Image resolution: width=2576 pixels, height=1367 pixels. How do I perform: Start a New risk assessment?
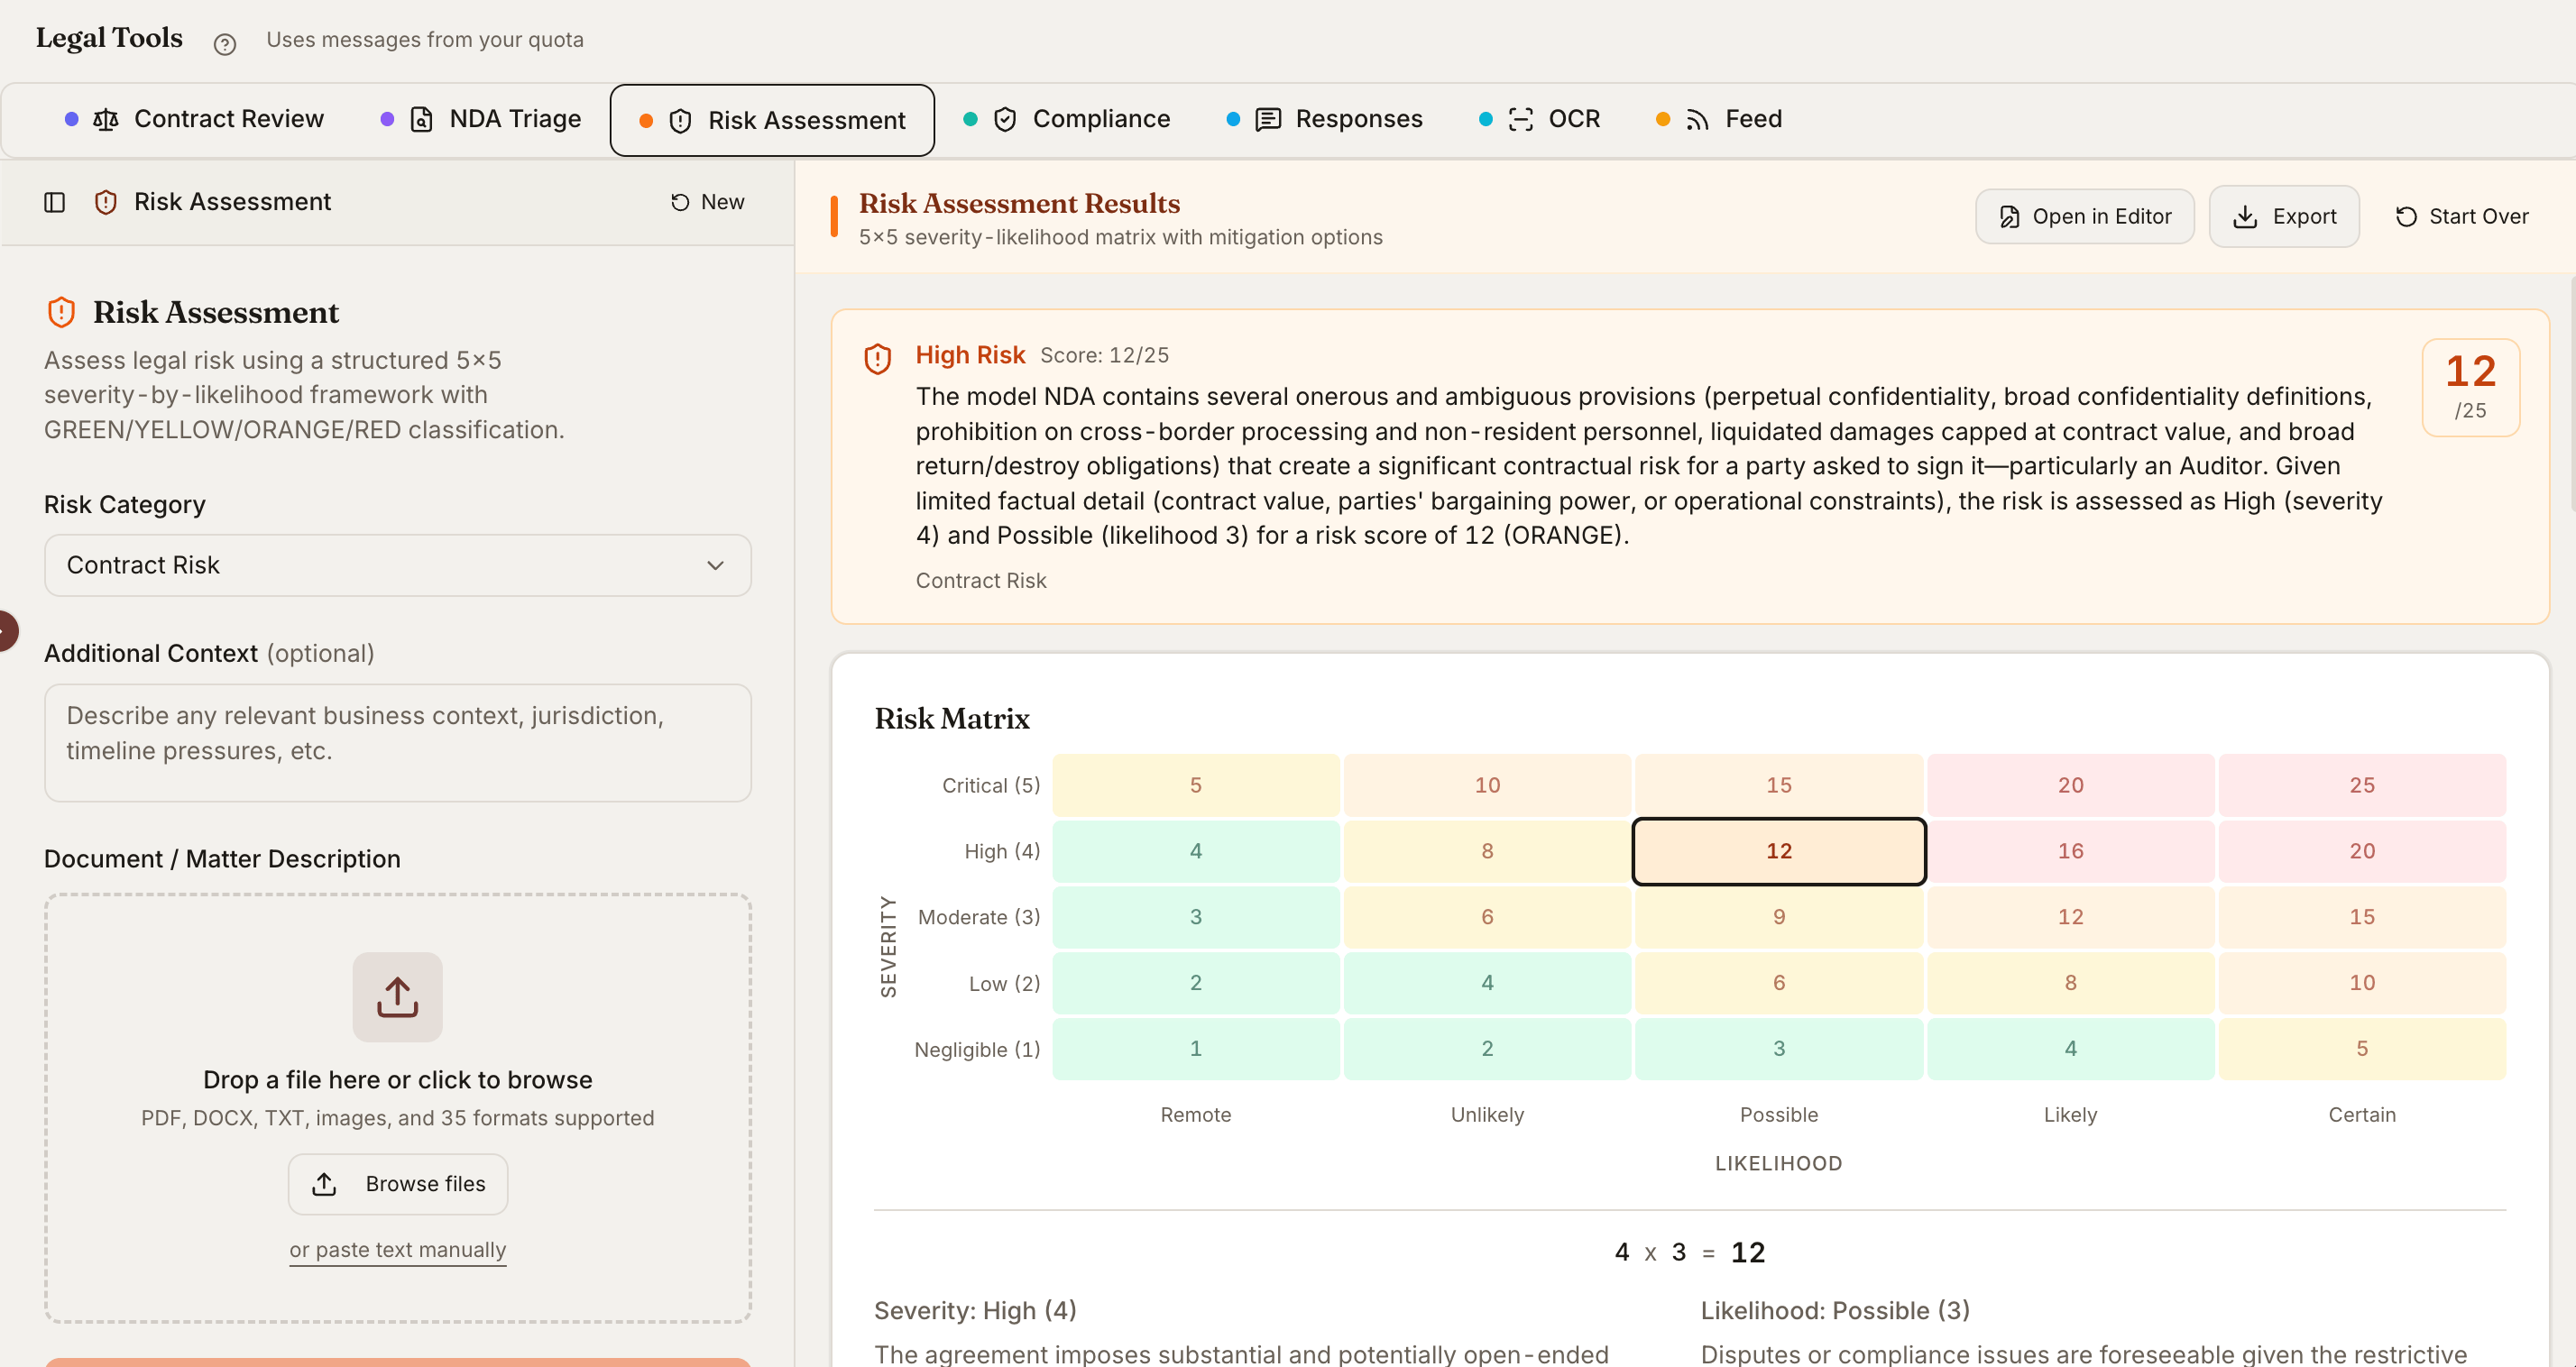pos(707,203)
